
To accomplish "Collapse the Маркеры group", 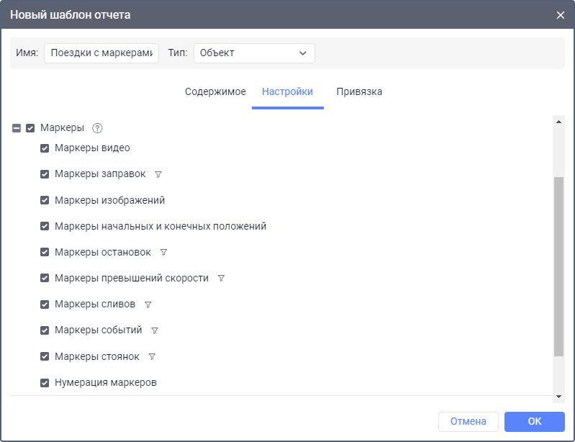I will (x=17, y=128).
